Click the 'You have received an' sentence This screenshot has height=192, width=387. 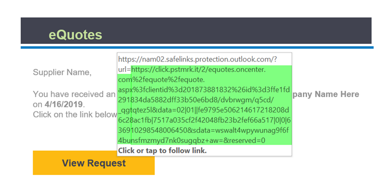74,94
